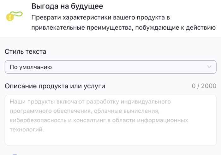Click the "Описание продукта или услуги" label

tap(55, 86)
